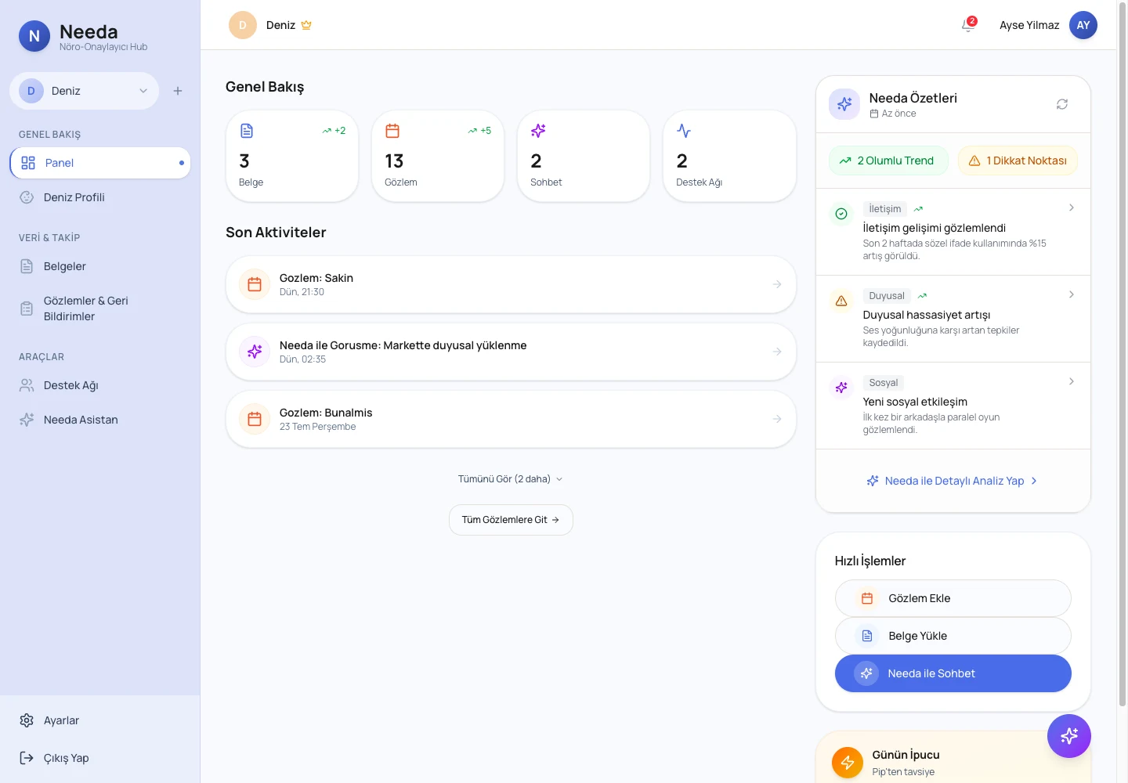Open the Gözlem stat card
Image resolution: width=1128 pixels, height=783 pixels.
click(438, 156)
